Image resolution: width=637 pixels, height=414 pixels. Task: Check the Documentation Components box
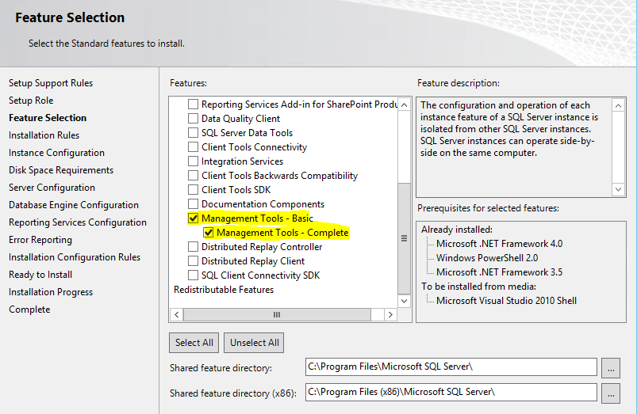[x=193, y=204]
